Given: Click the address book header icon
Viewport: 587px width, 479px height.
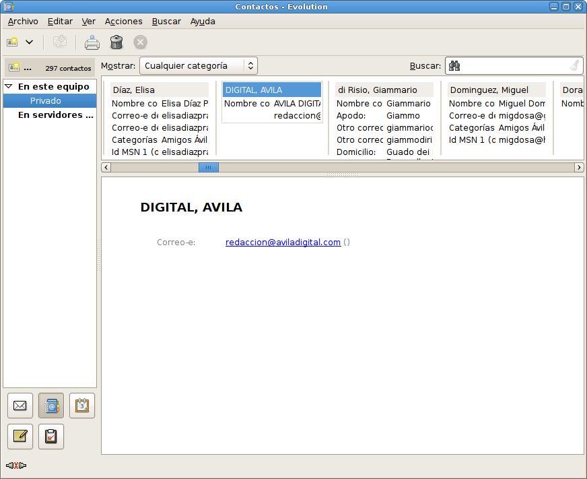Looking at the screenshot, I should click(x=14, y=67).
